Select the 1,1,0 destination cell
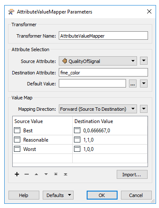This screenshot has width=159, height=208. 110,140
